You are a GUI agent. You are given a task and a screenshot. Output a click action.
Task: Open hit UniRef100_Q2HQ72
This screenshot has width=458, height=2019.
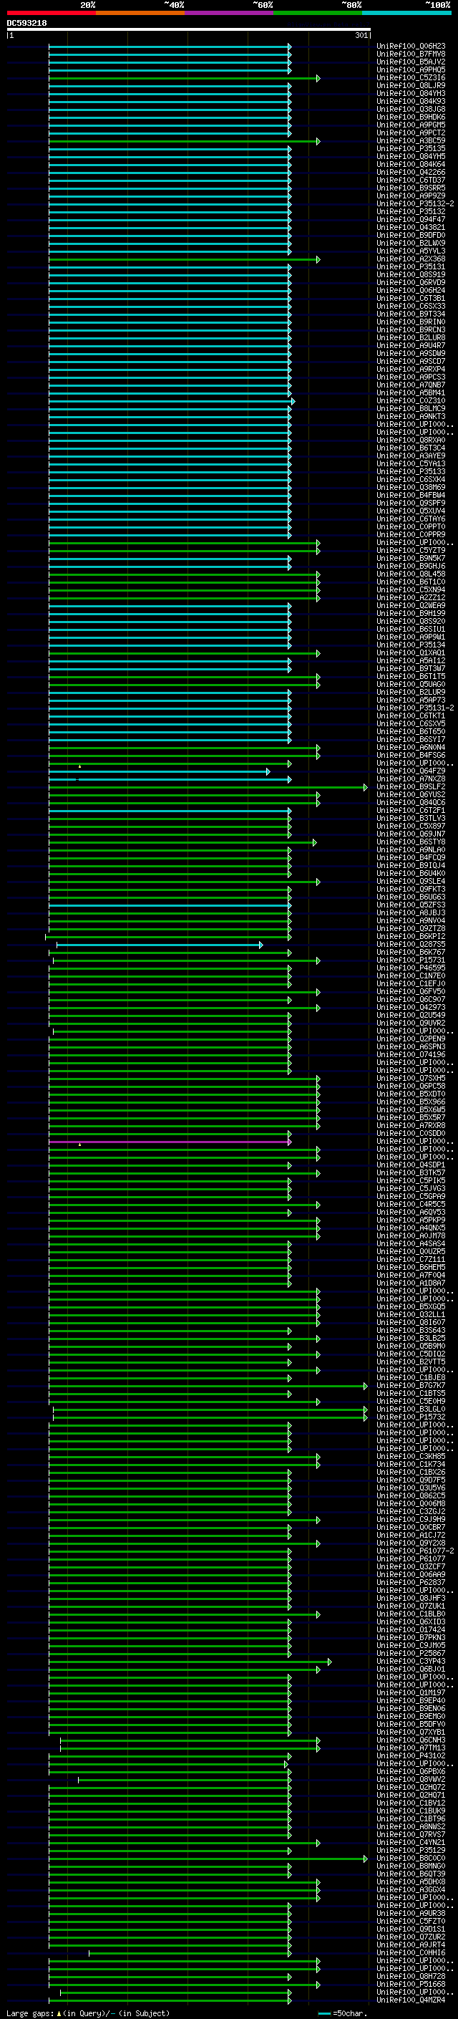coord(411,1788)
